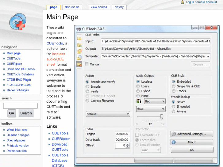Set Freedb lookup to Never
The width and height of the screenshot is (223, 167).
pyautogui.click(x=173, y=102)
